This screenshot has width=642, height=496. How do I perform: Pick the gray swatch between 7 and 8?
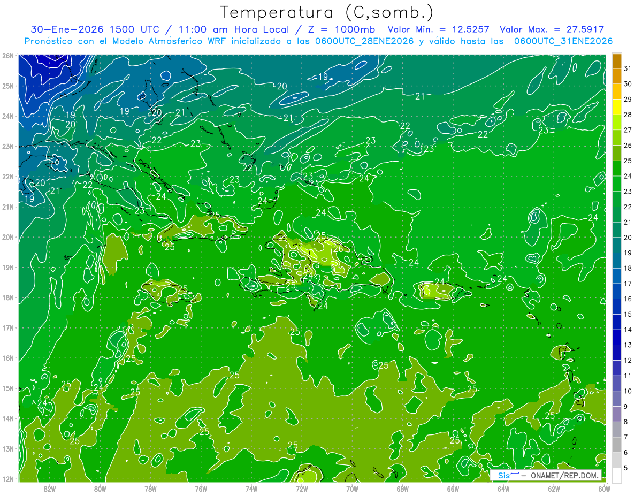pyautogui.click(x=617, y=429)
